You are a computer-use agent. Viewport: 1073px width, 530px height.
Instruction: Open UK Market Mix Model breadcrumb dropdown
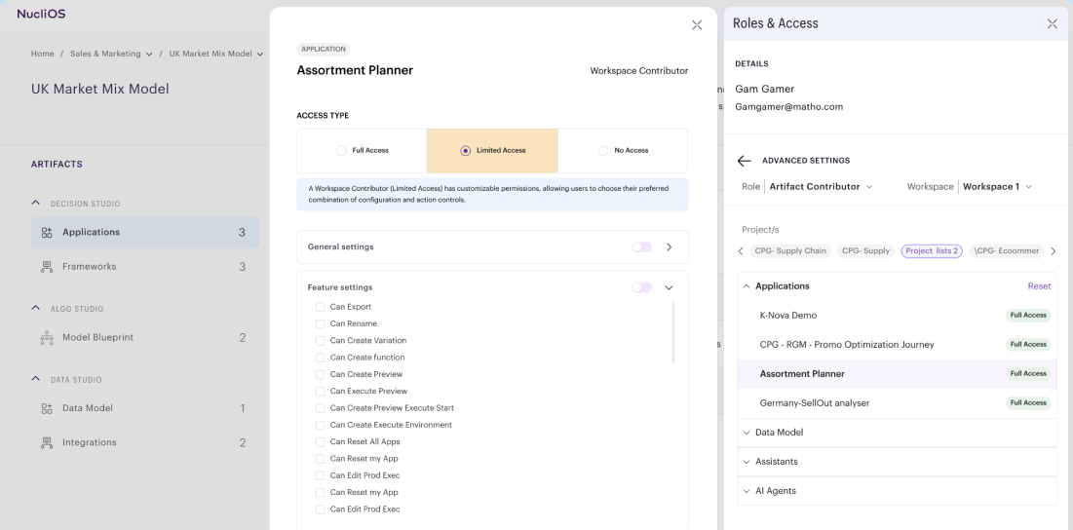point(260,54)
